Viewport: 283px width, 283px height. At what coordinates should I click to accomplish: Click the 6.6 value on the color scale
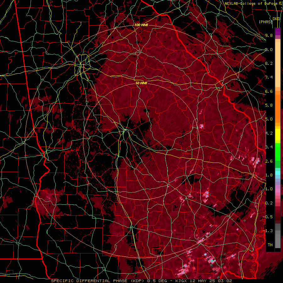(x=269, y=91)
